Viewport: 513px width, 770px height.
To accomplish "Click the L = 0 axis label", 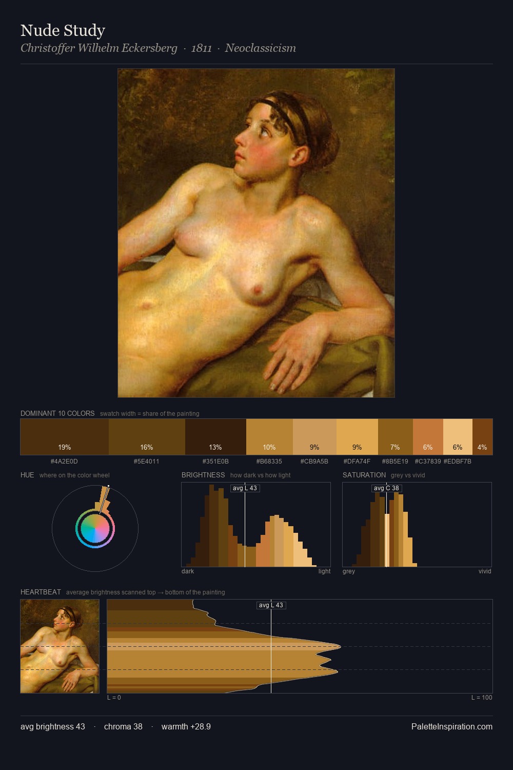I will click(x=114, y=698).
